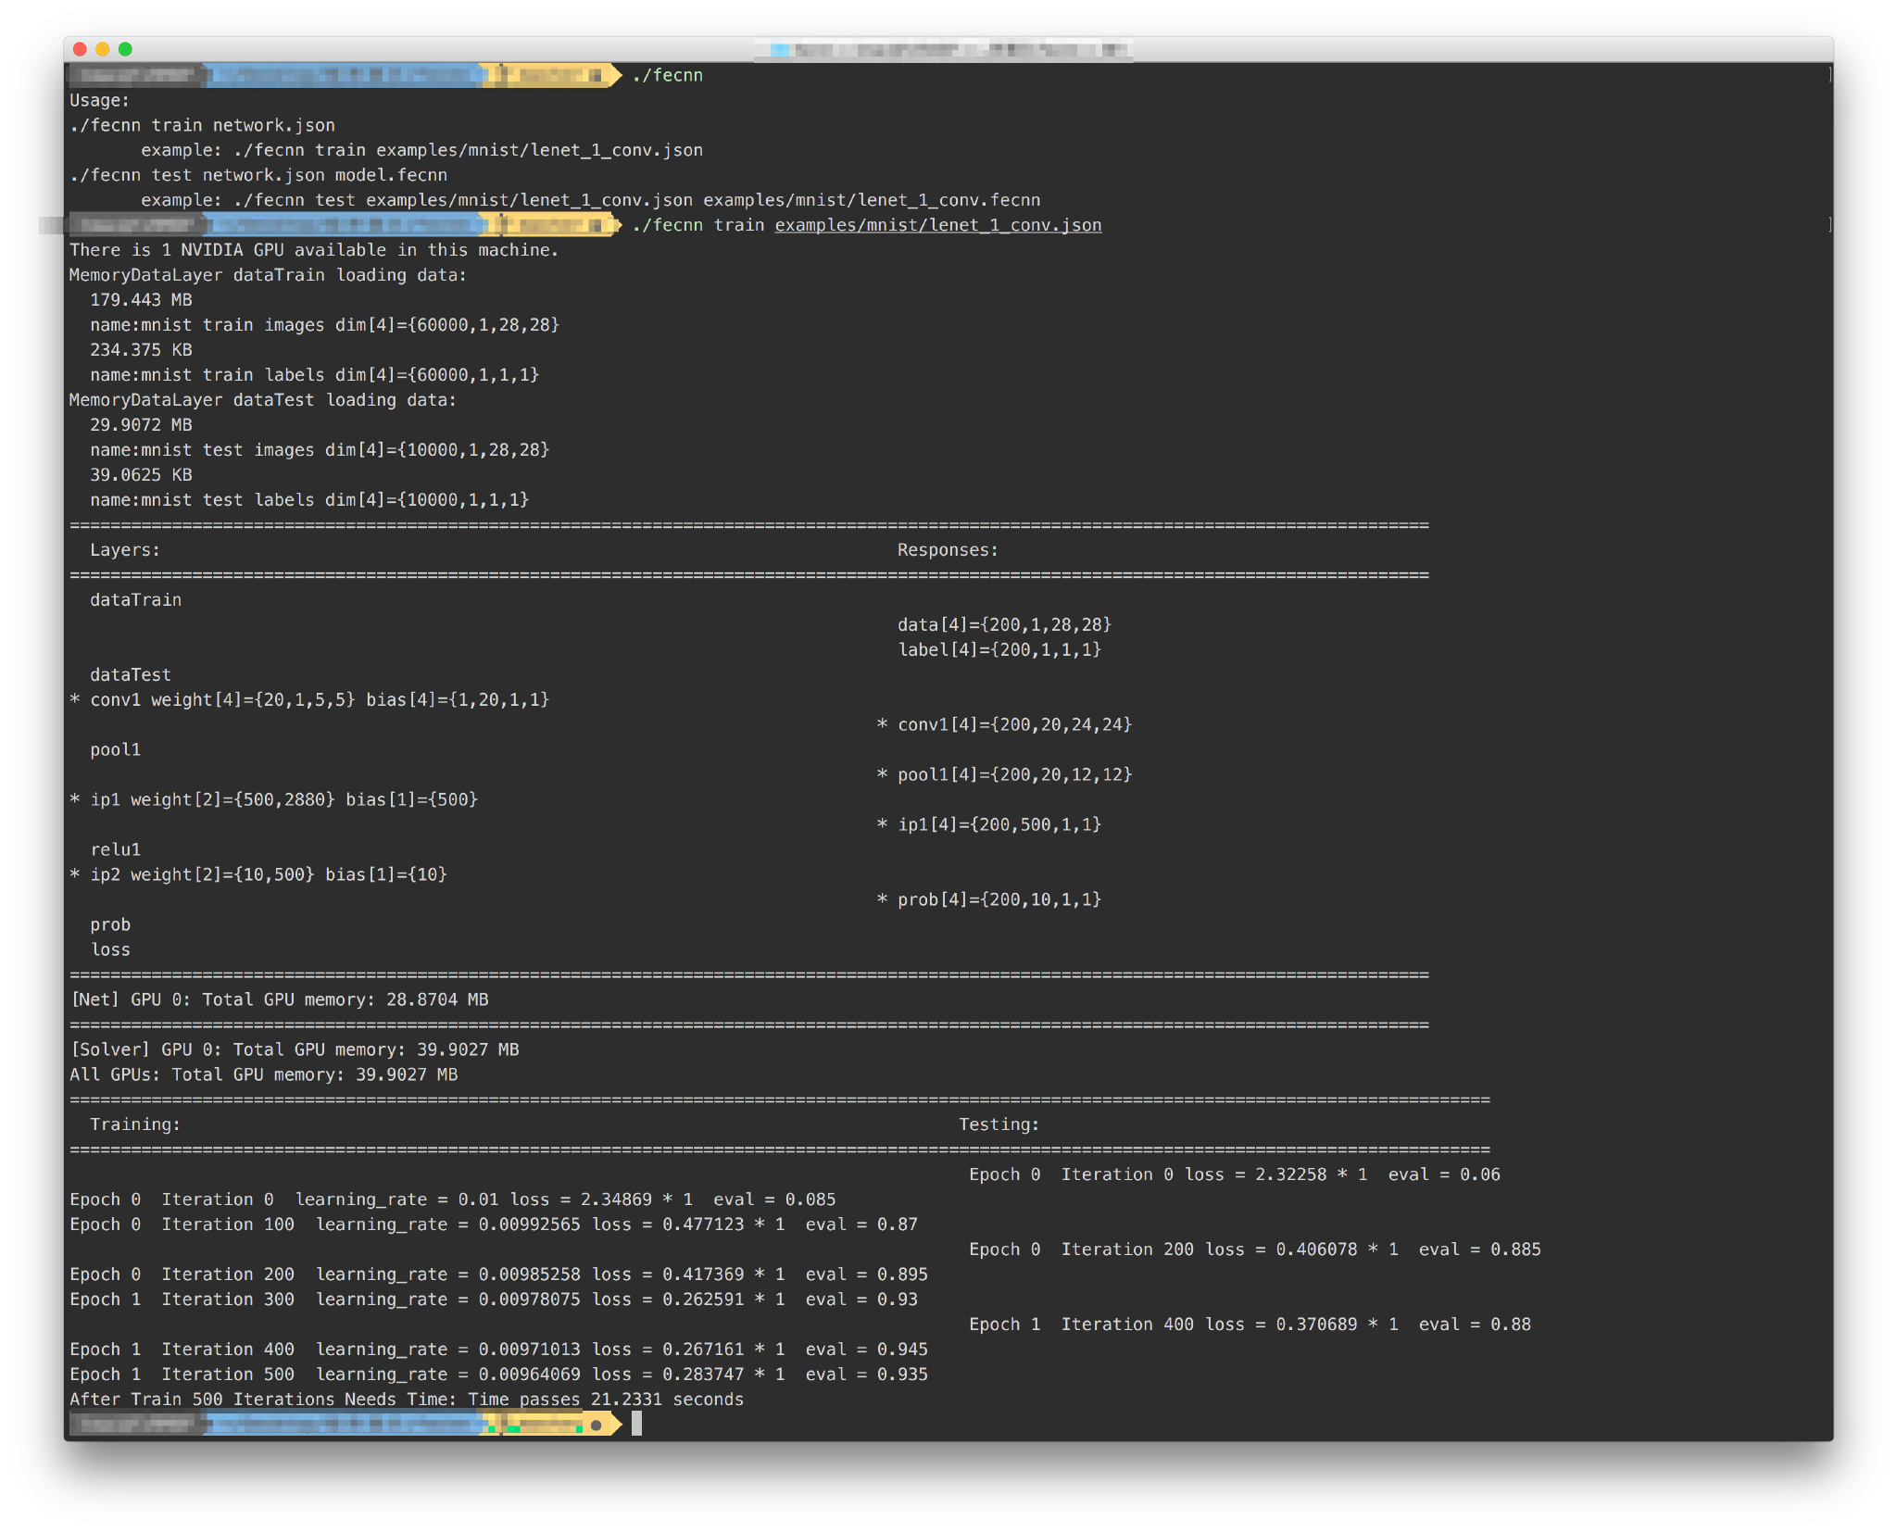This screenshot has width=1897, height=1532.
Task: Click the '[Net] GPU 0: Total GPU memory' line
Action: click(280, 999)
